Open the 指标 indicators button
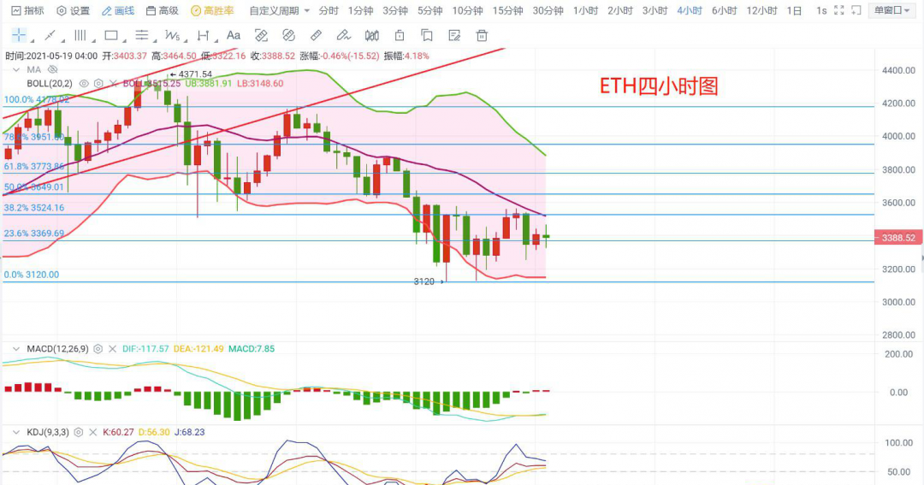This screenshot has width=924, height=485. click(x=27, y=11)
